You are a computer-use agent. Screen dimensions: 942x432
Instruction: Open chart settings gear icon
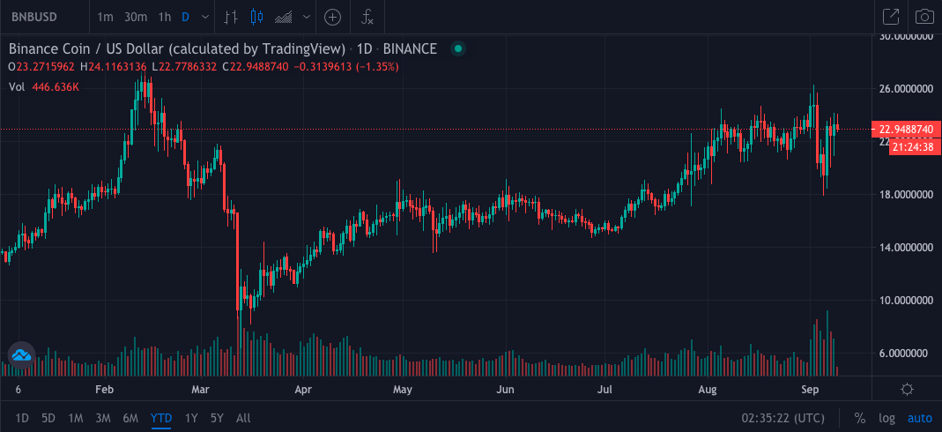point(907,390)
